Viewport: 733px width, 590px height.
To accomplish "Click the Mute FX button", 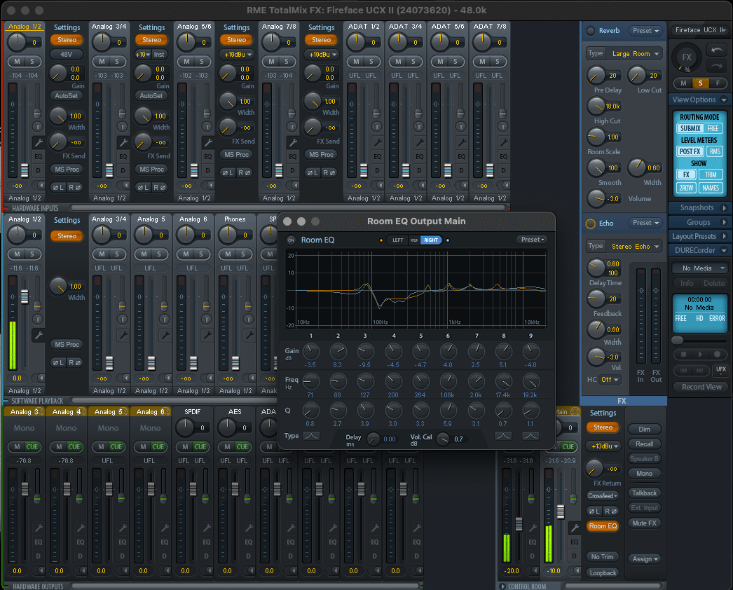I will 644,523.
